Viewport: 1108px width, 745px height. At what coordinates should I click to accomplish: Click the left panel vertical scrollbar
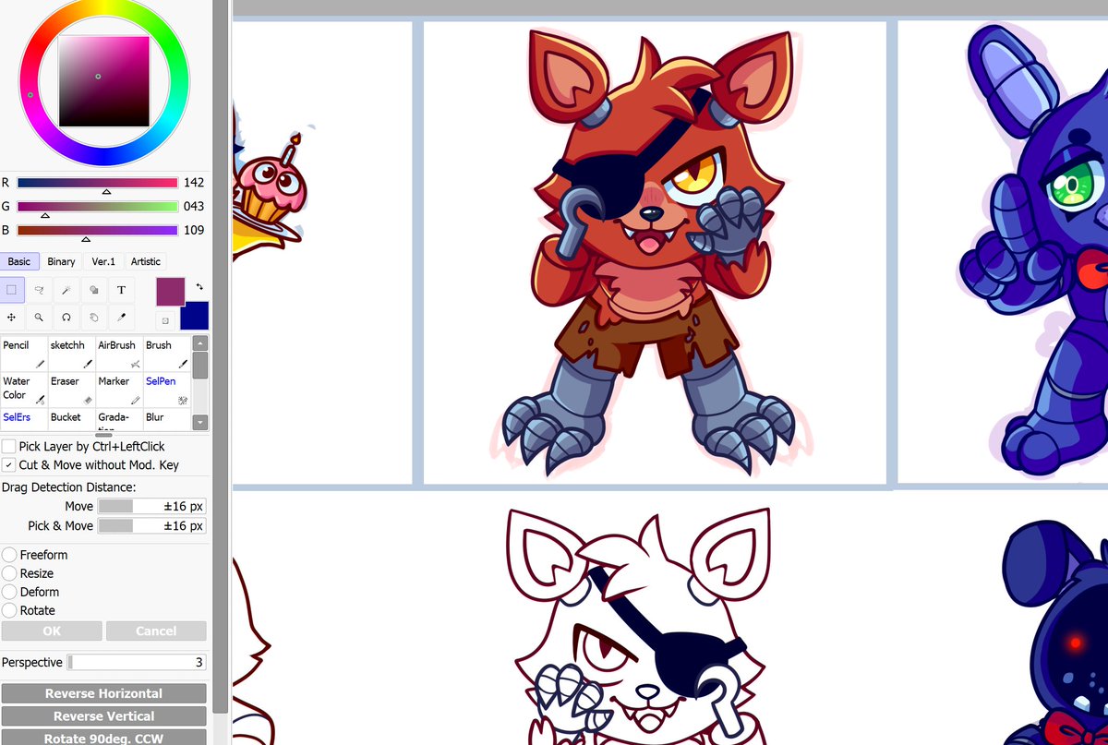tap(220, 355)
